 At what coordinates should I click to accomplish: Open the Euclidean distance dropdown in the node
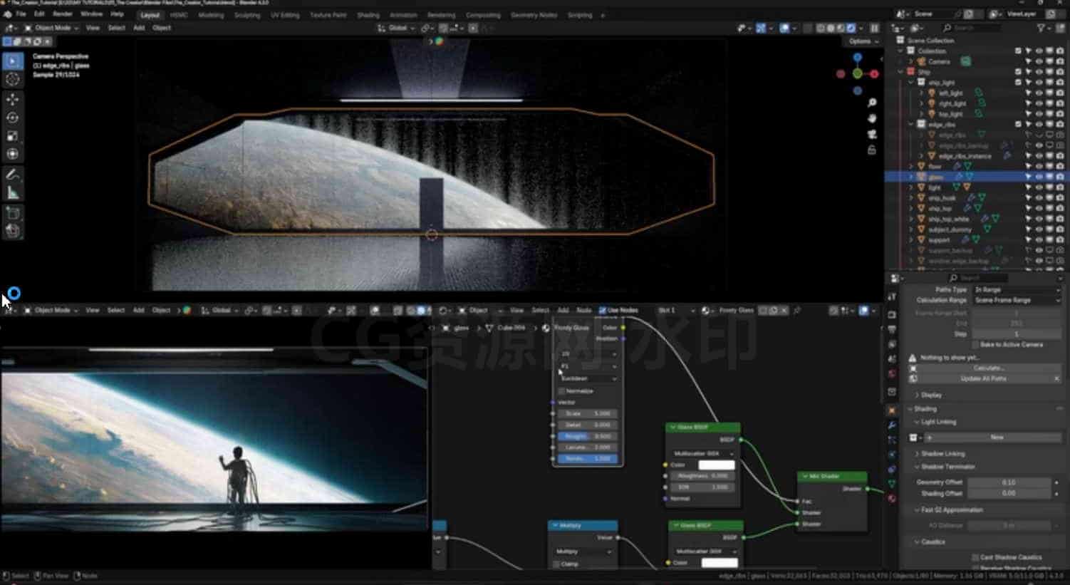[588, 378]
